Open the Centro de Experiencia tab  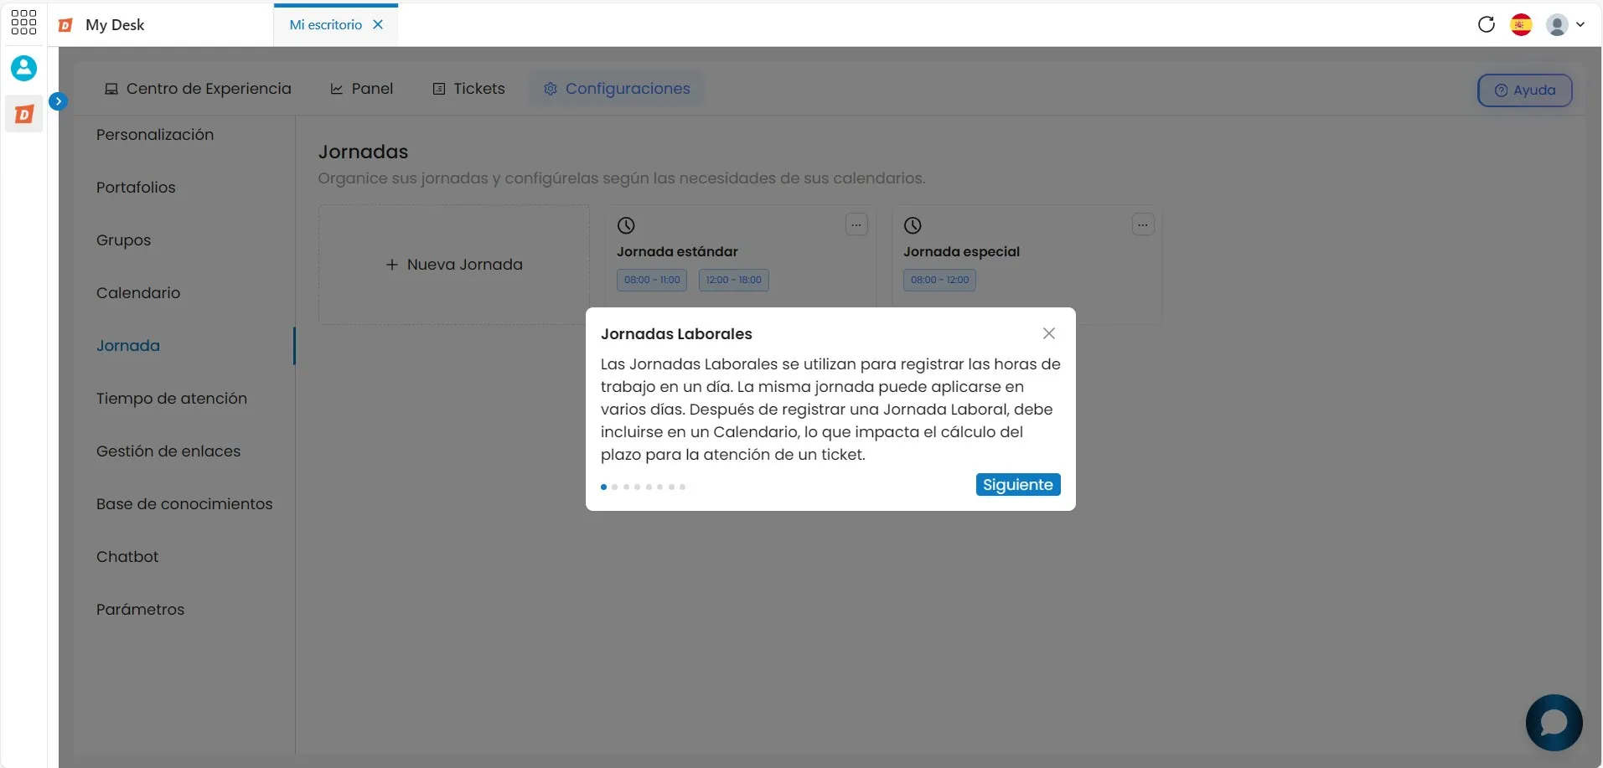tap(198, 88)
